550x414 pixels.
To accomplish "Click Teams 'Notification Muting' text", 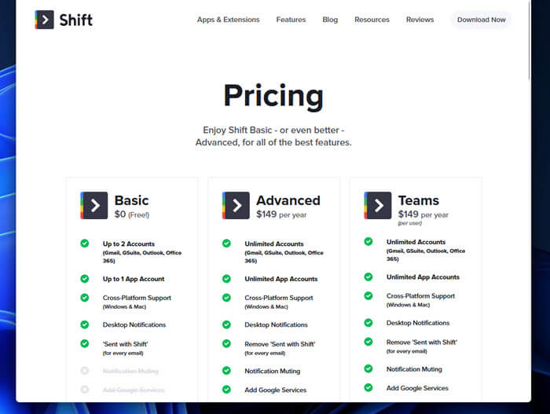I will point(414,369).
